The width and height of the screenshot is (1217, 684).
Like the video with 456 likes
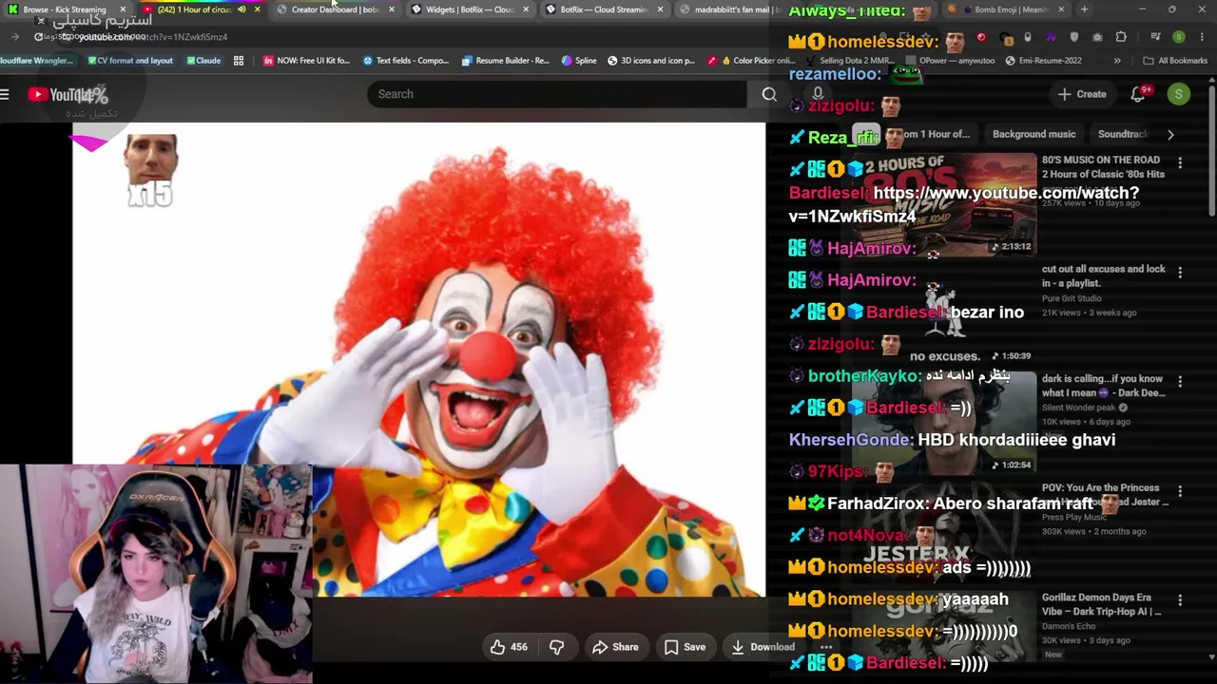tap(509, 647)
